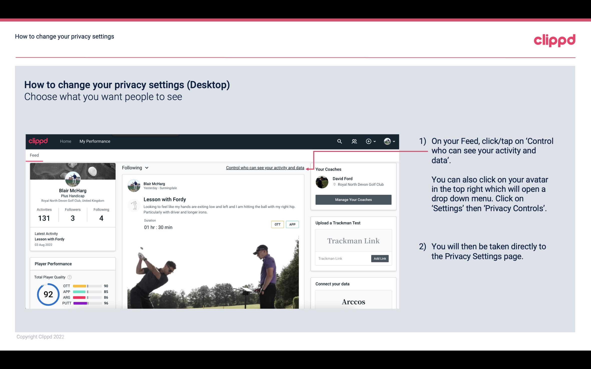The image size is (591, 369).
Task: Click 'Control who can see your activity'
Action: click(x=264, y=168)
